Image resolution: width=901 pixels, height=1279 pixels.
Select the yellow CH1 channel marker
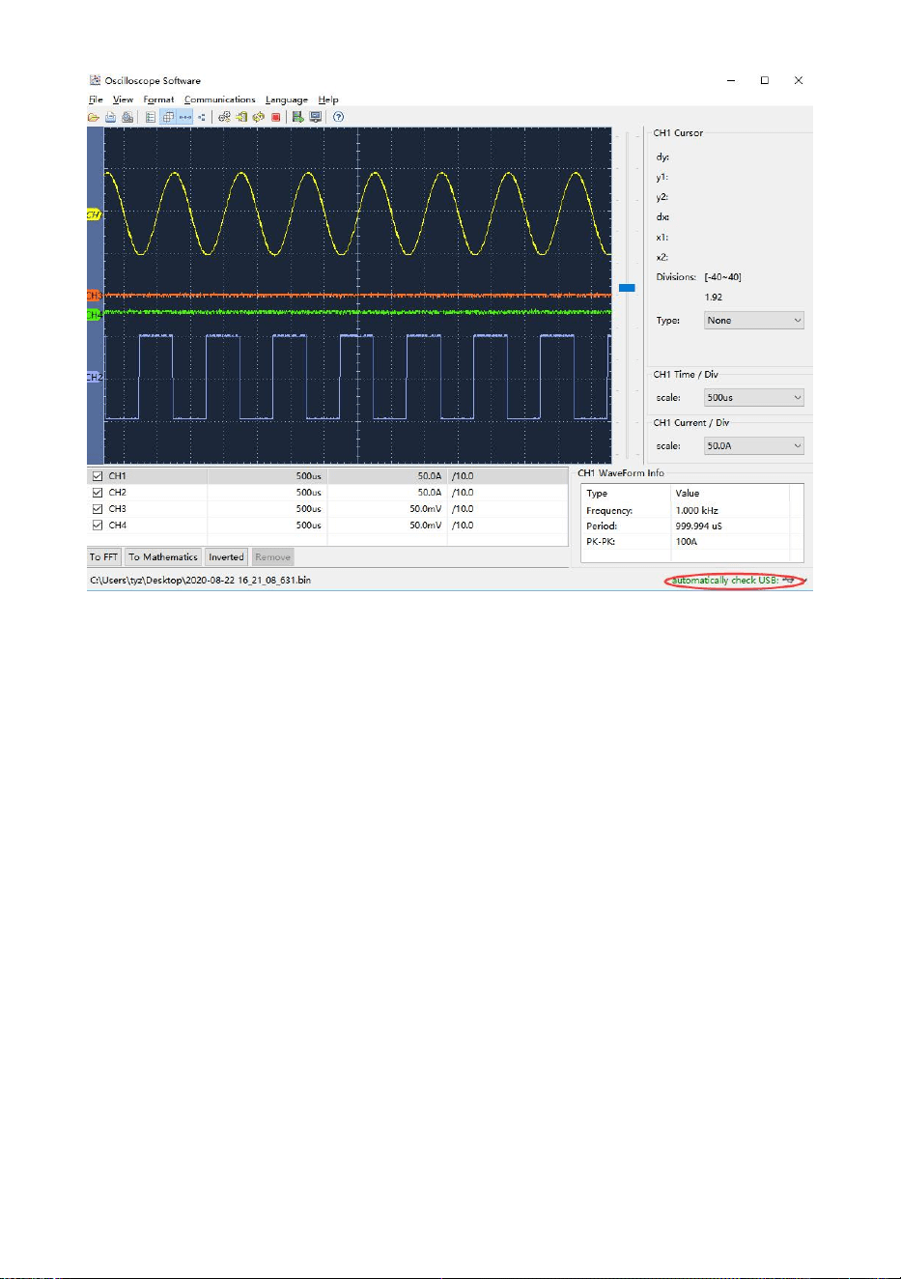coord(94,214)
